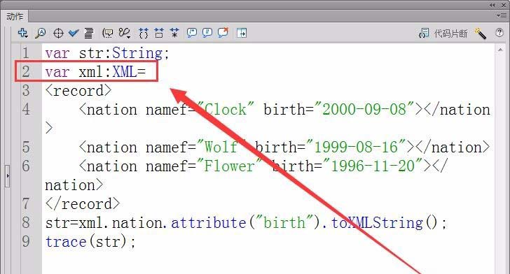Click code line 2 'var xml:XML='
Viewport: 510px width, 274px height.
pos(95,72)
